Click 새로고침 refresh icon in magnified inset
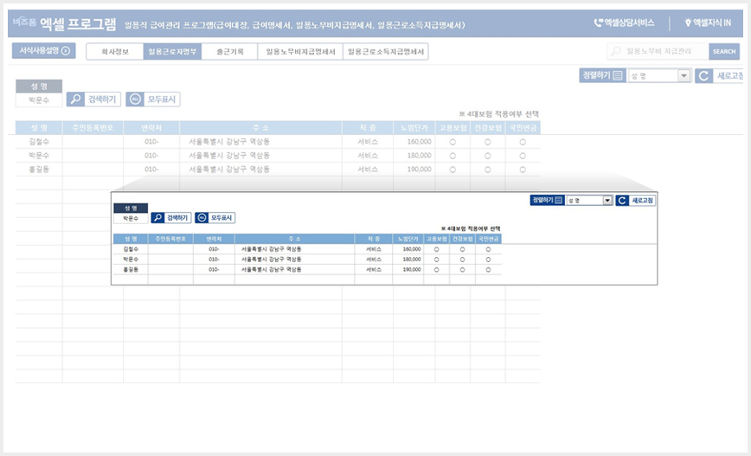The image size is (751, 456). (622, 200)
